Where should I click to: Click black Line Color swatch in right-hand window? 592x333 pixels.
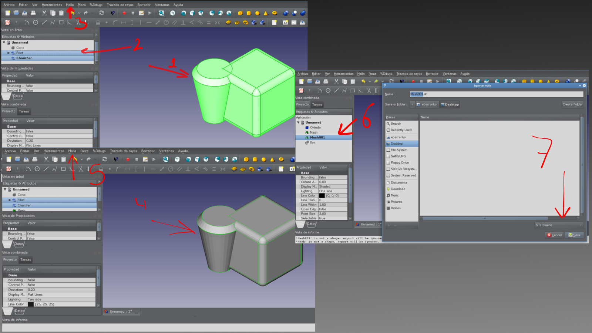322,196
